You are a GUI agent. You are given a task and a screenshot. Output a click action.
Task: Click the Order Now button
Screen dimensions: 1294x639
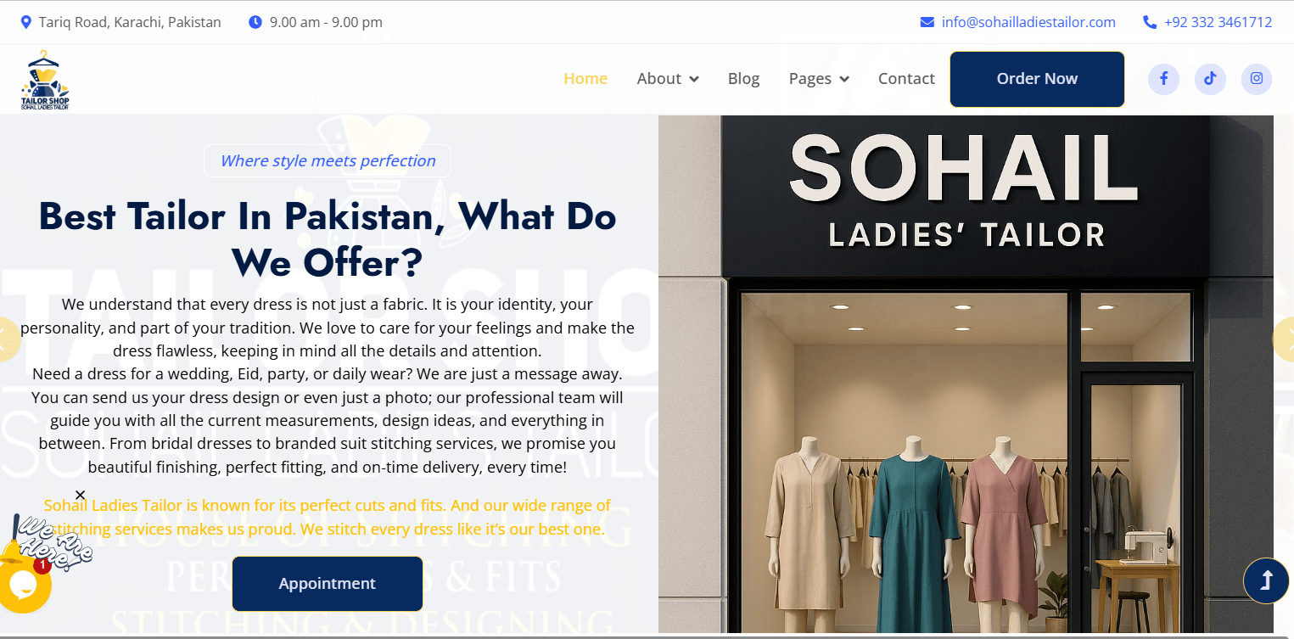1037,79
